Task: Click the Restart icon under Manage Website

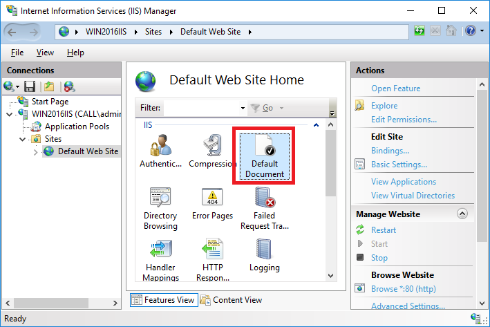Action: (360, 230)
